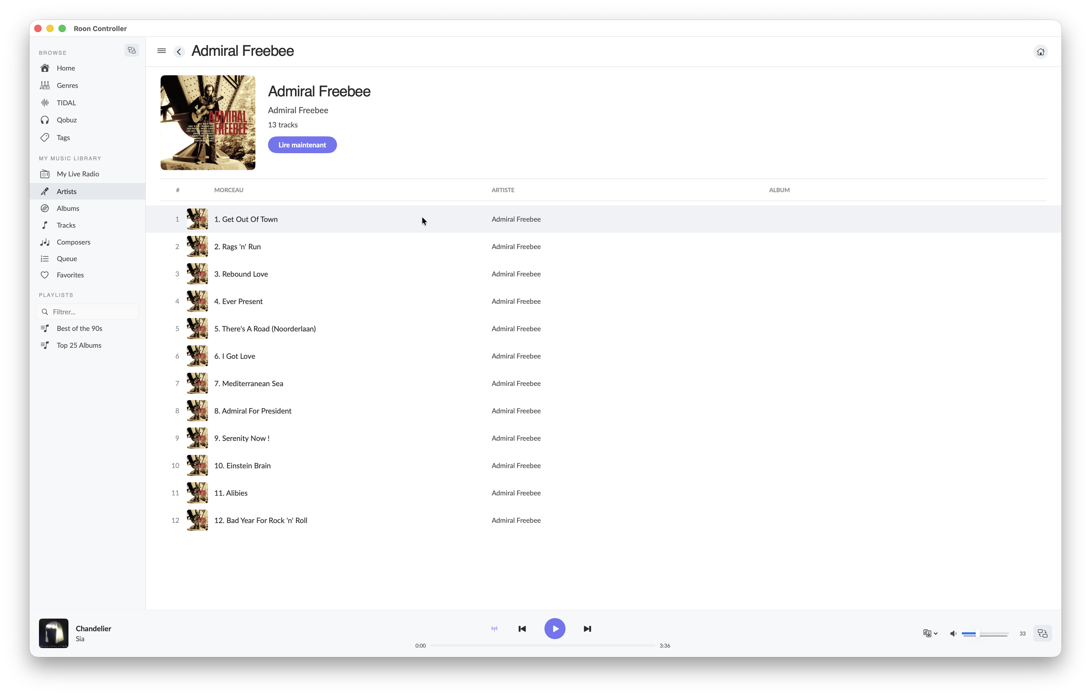Open the Composers section
Viewport: 1091px width, 696px height.
pos(73,242)
